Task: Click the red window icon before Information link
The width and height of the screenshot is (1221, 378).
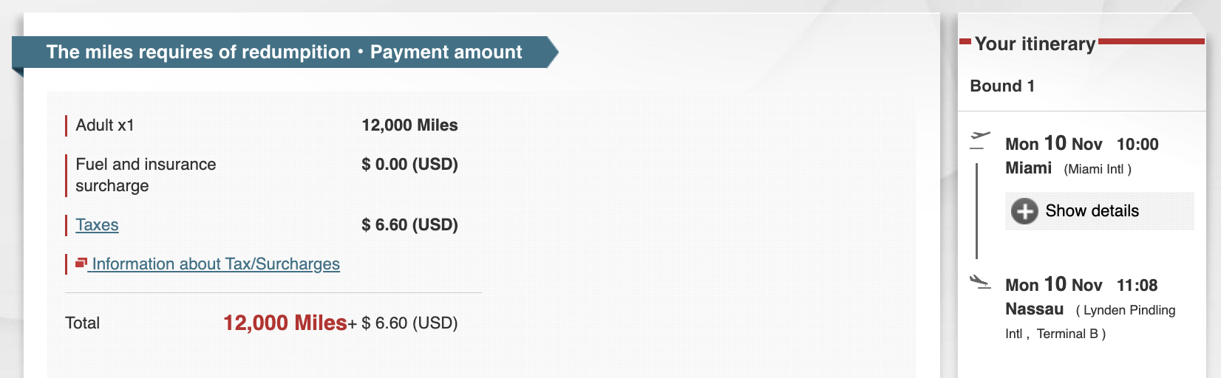Action: coord(81,263)
